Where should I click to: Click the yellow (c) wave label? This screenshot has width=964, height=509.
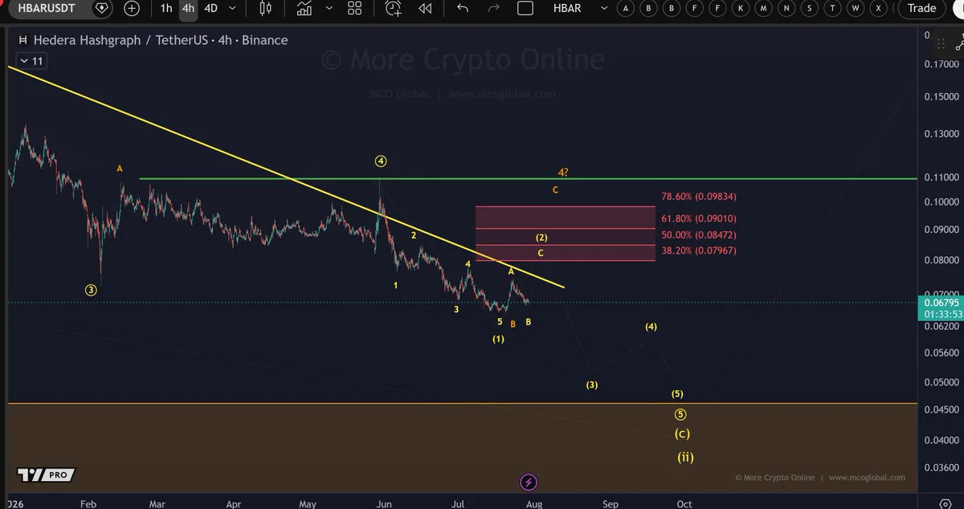click(682, 434)
